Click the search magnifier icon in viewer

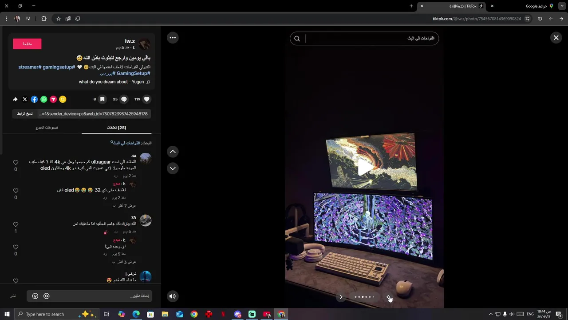297,39
